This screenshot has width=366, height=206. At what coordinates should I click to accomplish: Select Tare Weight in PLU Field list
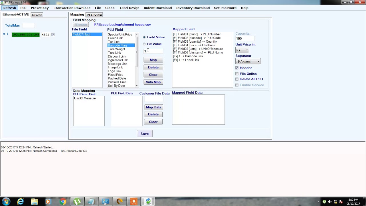point(121,49)
